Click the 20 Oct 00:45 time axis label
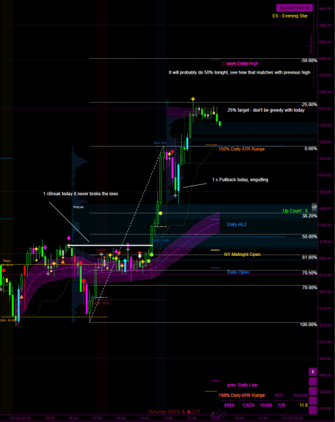335x422 pixels. click(20, 418)
